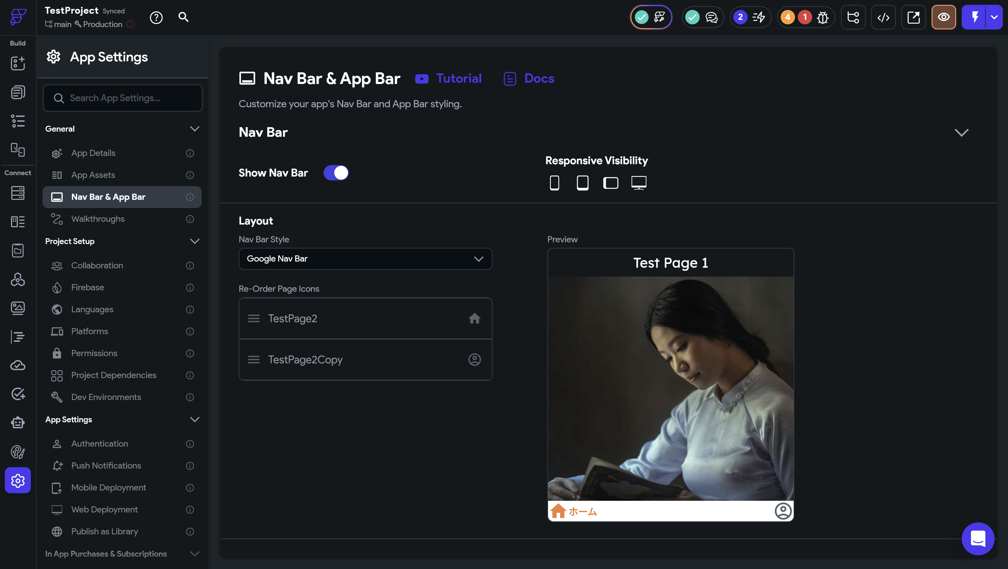Select Push Notifications in the sidebar
This screenshot has width=1008, height=569.
(106, 466)
